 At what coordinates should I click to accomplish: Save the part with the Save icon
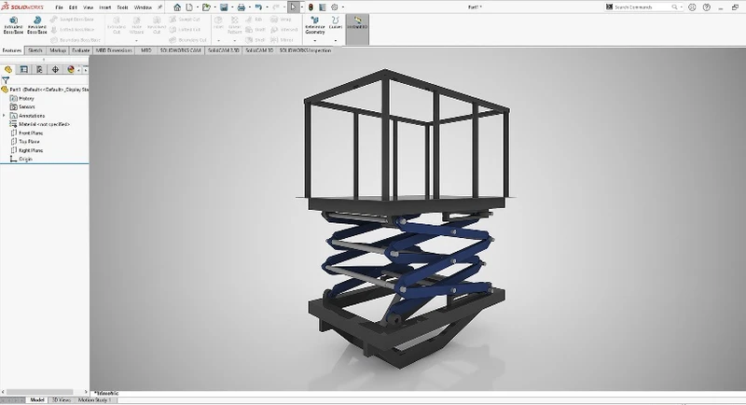coord(224,7)
